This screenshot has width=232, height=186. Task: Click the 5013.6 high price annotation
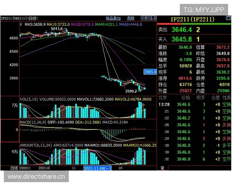pyautogui.click(x=57, y=29)
